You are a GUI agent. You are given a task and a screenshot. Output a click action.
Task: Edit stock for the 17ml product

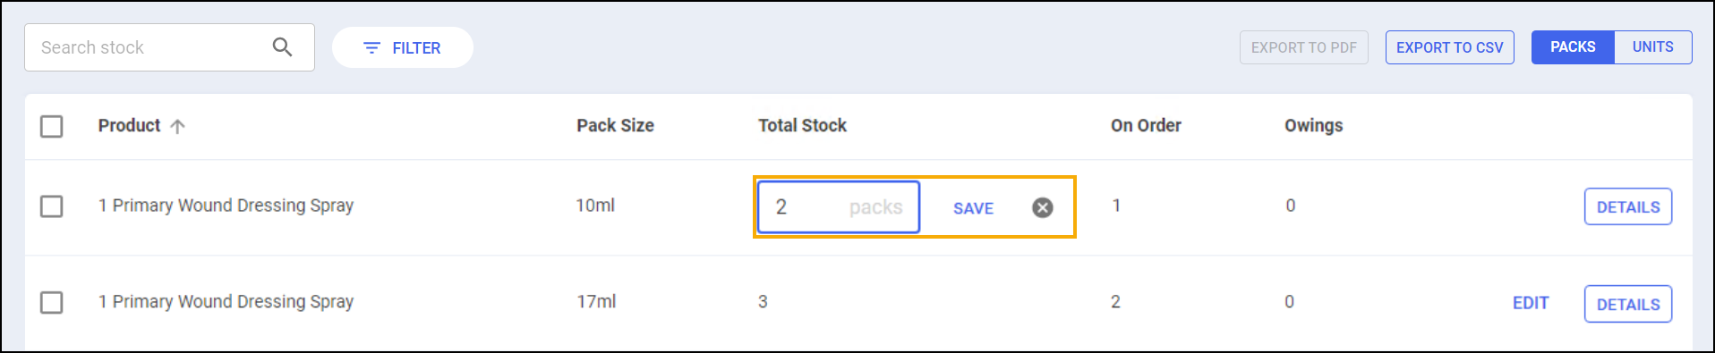tap(1531, 303)
